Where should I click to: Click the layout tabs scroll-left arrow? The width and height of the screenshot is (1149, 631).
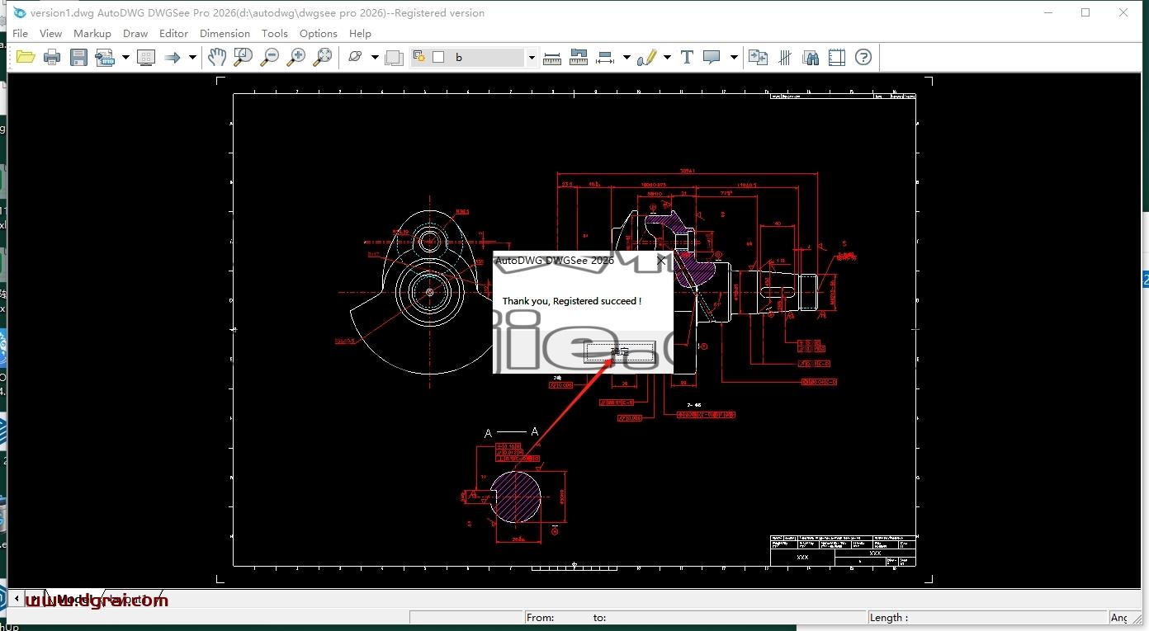16,599
